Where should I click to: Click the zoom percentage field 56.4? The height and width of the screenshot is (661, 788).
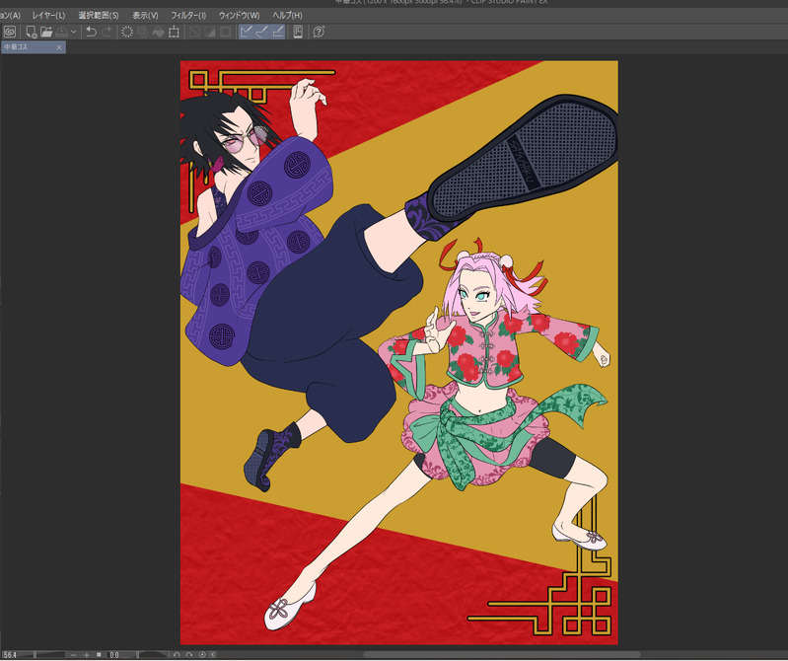tap(10, 655)
